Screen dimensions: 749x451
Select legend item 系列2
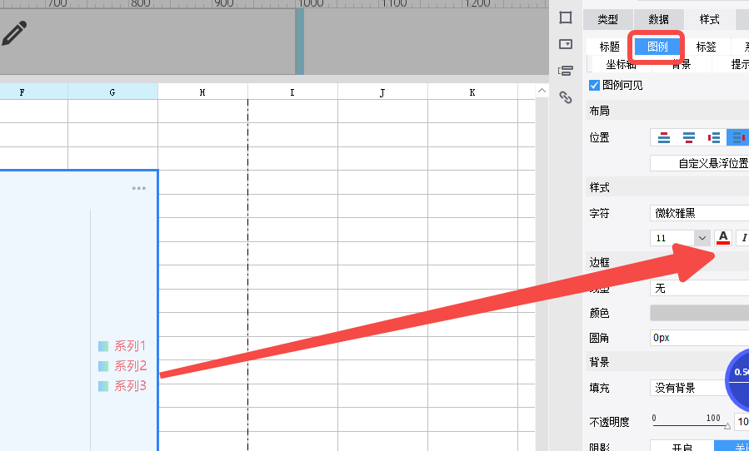pyautogui.click(x=122, y=366)
